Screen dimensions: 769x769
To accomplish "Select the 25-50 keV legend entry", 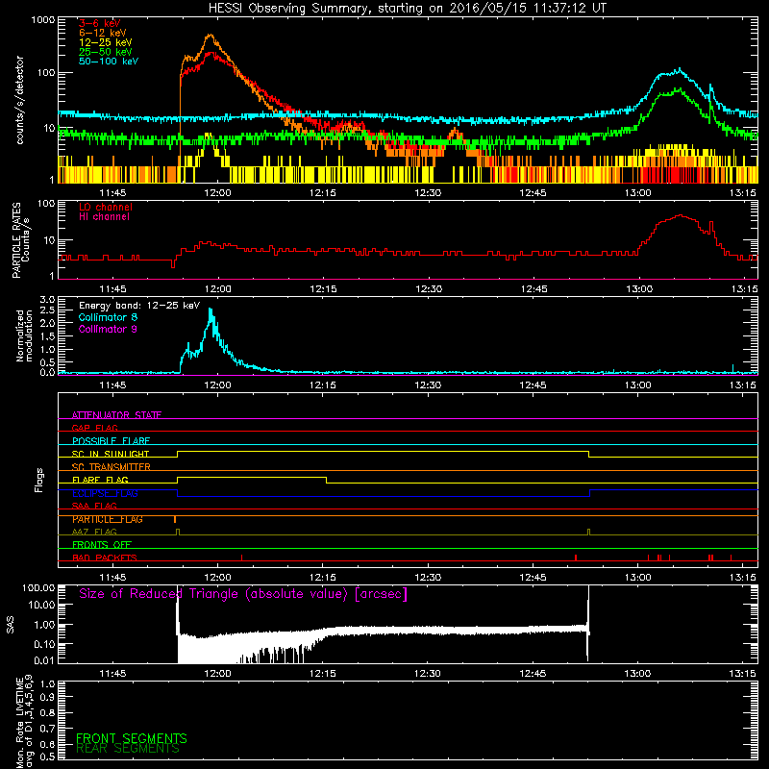I will pos(106,52).
